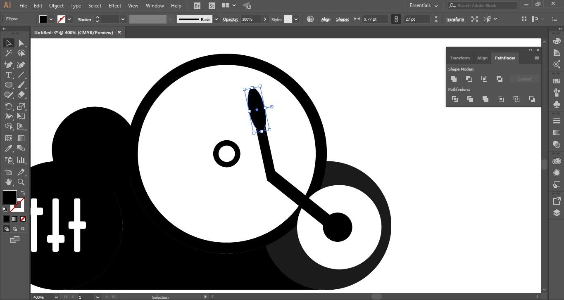This screenshot has width=564, height=300.
Task: Select the Blend tool
Action: [21, 148]
